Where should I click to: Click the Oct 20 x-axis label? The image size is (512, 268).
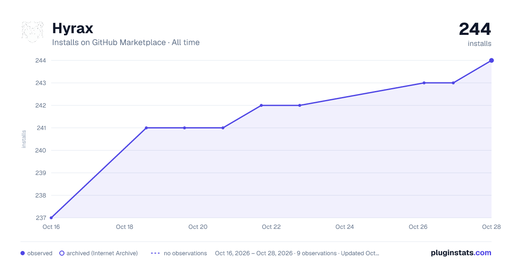(198, 227)
